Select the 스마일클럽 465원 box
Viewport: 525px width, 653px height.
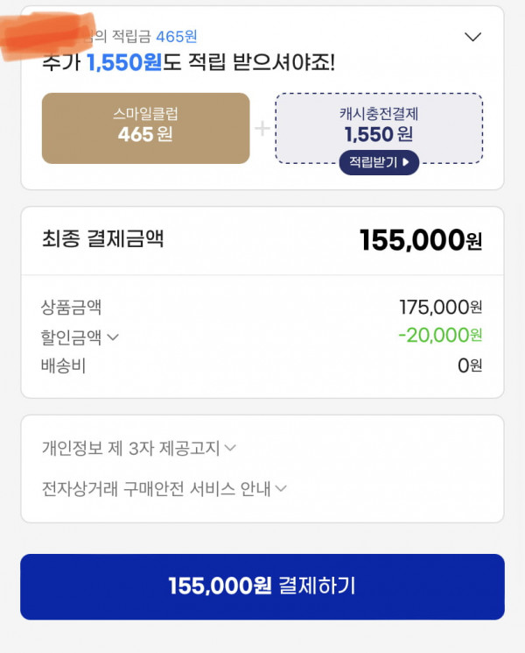tap(146, 128)
